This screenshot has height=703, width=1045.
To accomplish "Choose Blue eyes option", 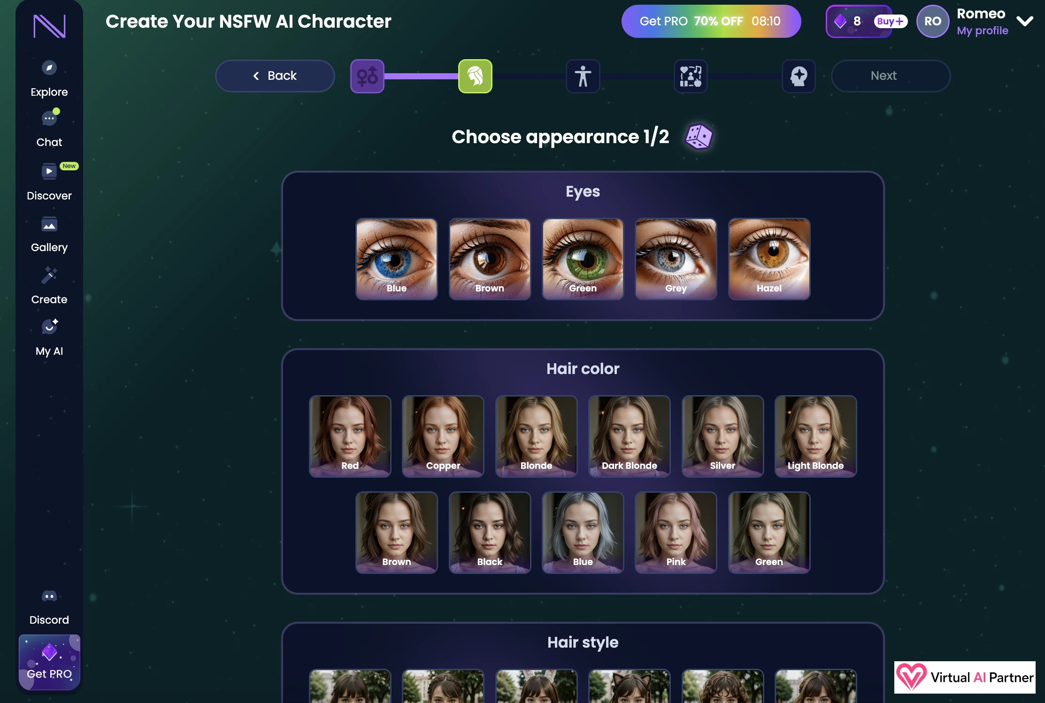I will (x=397, y=259).
